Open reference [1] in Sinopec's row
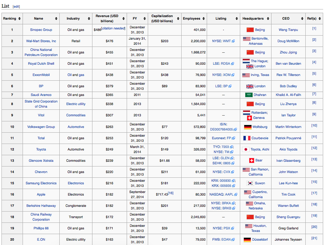The width and height of the screenshot is (325, 245). 314,28
